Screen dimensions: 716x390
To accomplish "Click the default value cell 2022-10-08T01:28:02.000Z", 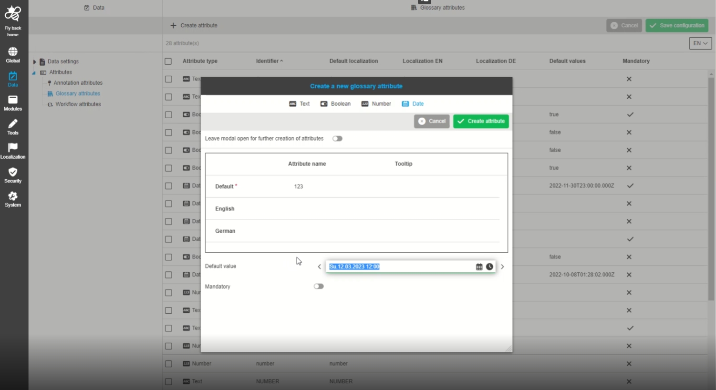I will coord(581,275).
